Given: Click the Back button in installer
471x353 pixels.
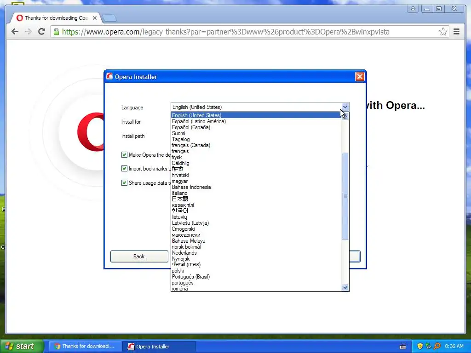Looking at the screenshot, I should click(x=139, y=256).
